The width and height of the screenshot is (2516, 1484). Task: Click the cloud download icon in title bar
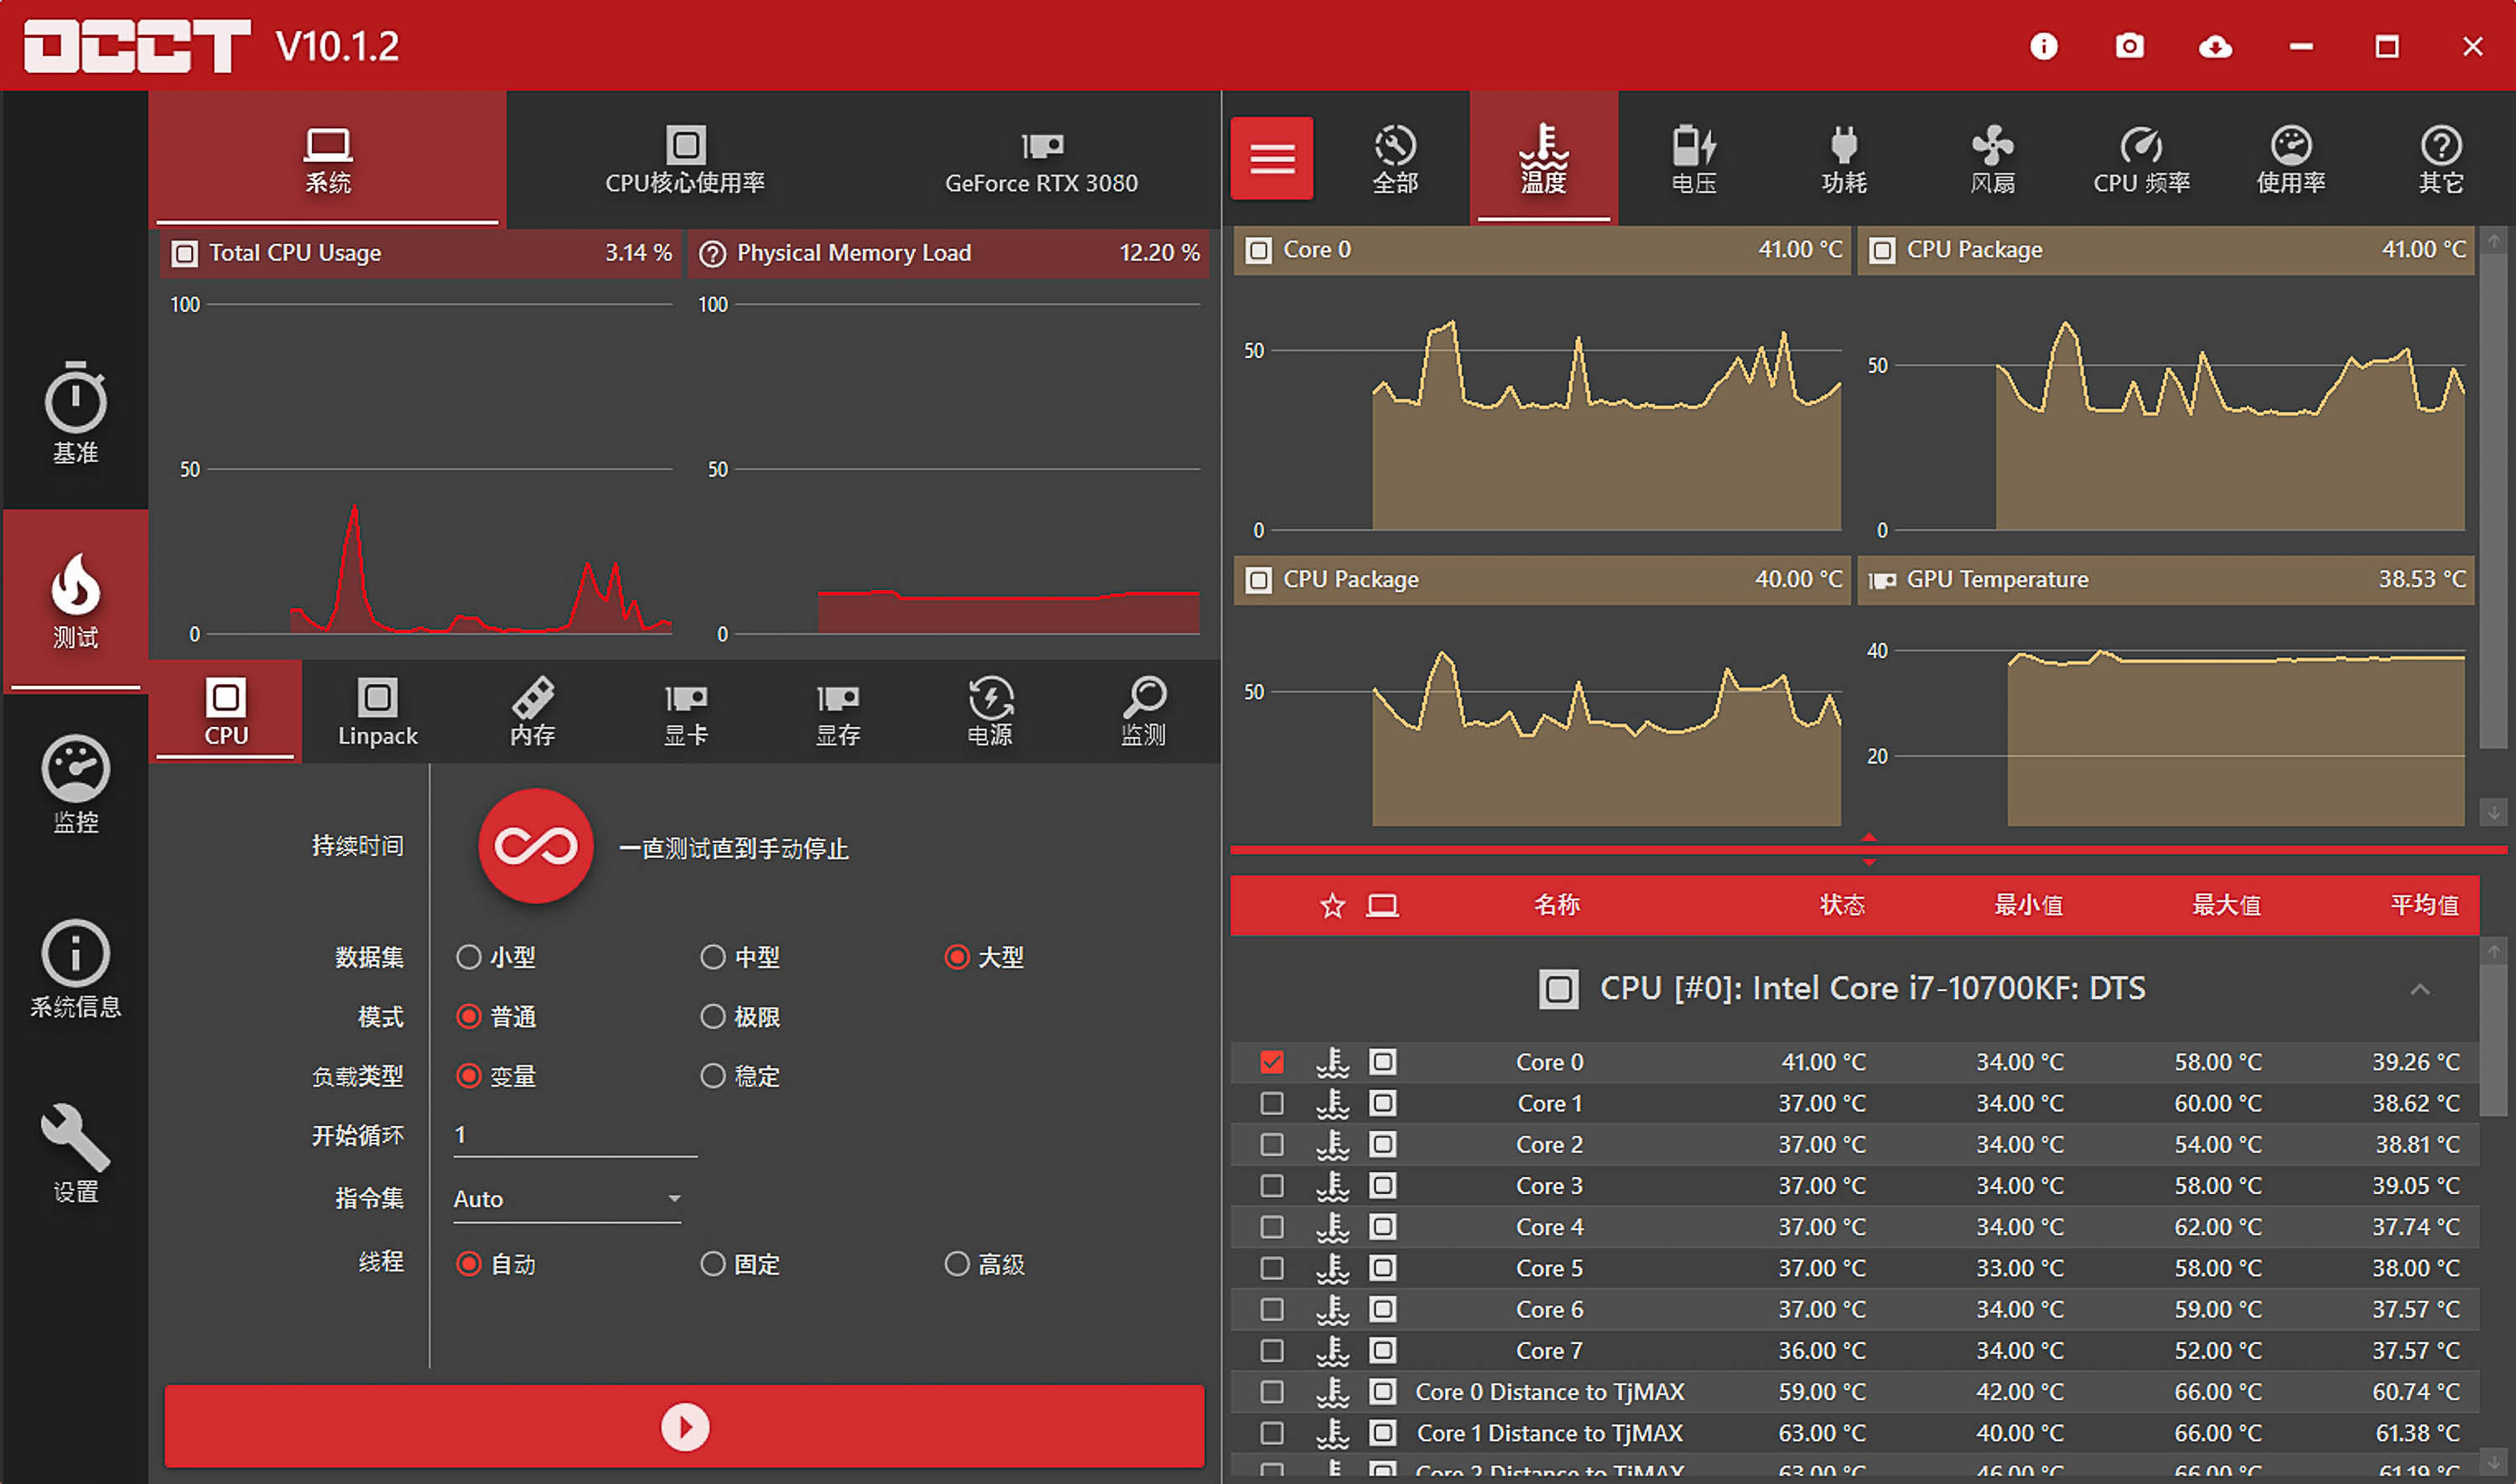[2215, 46]
